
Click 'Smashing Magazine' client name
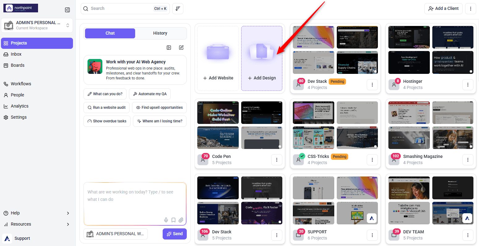click(423, 156)
